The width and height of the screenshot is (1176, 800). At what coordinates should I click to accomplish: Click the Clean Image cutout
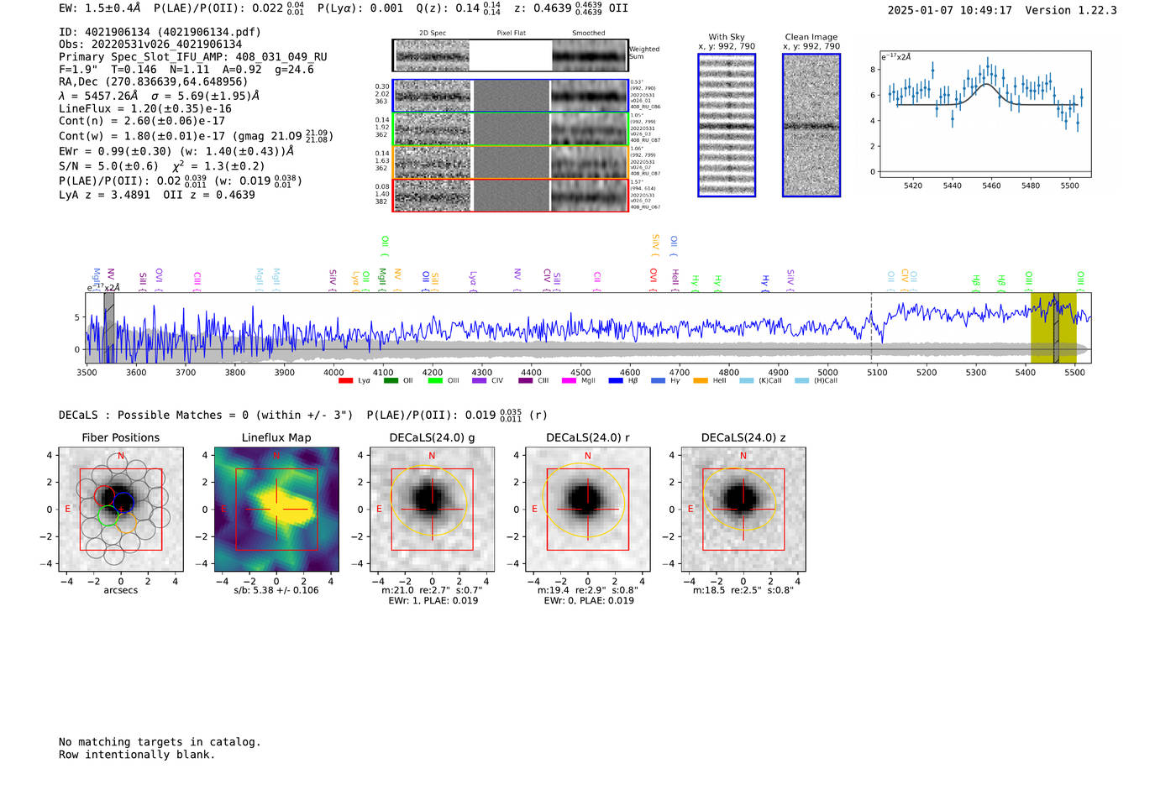pyautogui.click(x=811, y=125)
